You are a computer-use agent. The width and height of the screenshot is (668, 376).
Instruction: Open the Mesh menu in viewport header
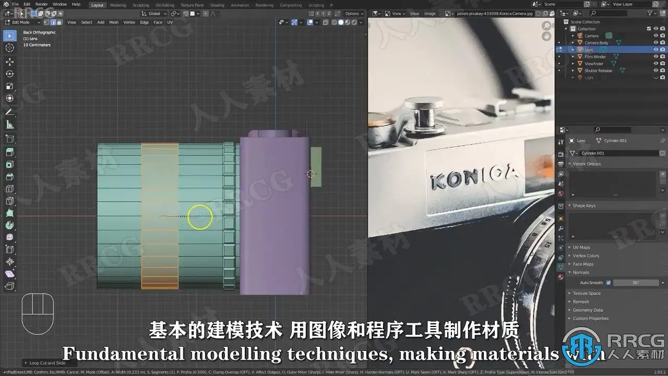pos(114,22)
